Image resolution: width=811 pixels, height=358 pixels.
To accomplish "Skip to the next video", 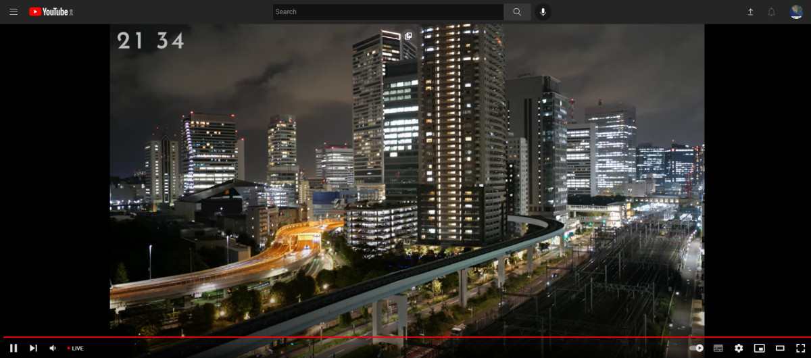I will pos(33,348).
